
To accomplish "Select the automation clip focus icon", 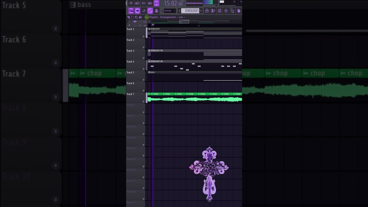I will [x=140, y=22].
